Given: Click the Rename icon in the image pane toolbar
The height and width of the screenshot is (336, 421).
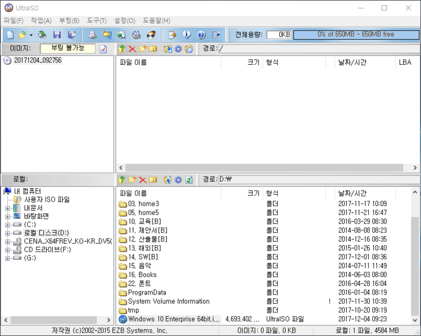Looking at the screenshot, I should pyautogui.click(x=153, y=49).
